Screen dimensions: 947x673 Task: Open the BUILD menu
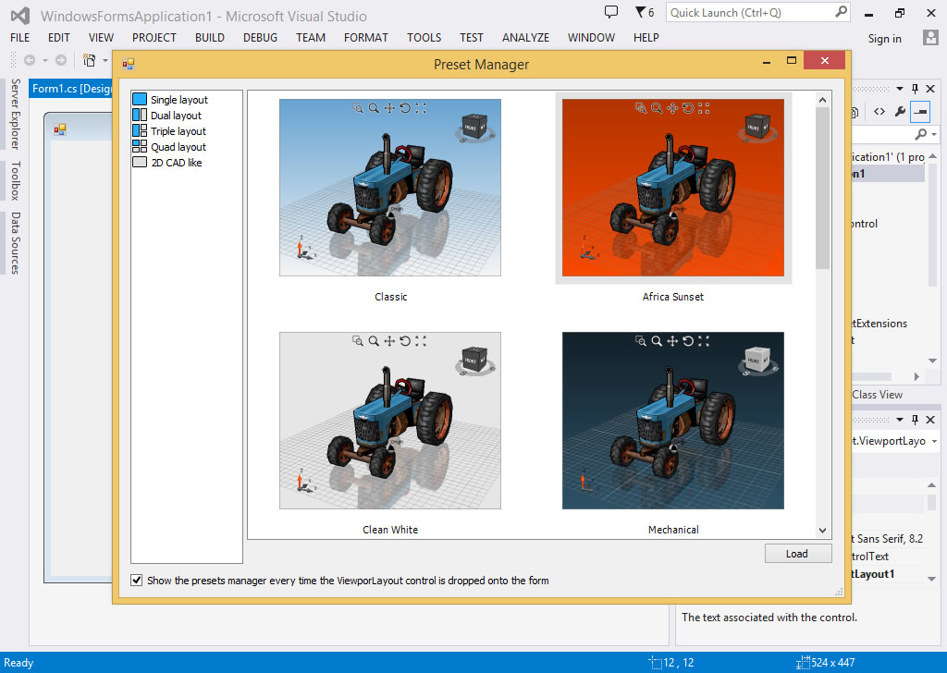210,37
